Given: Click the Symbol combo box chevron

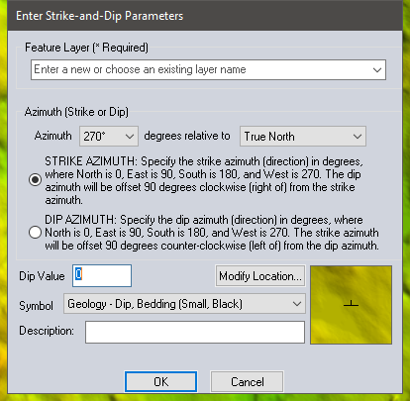Looking at the screenshot, I should coord(297,304).
